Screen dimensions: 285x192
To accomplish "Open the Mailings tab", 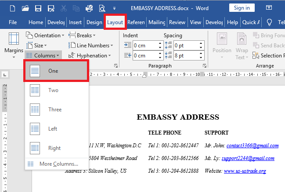I will [x=157, y=22].
